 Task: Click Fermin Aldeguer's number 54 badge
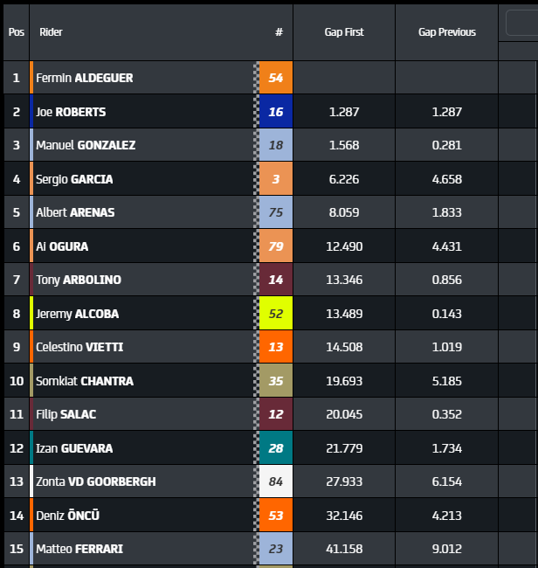pos(276,78)
